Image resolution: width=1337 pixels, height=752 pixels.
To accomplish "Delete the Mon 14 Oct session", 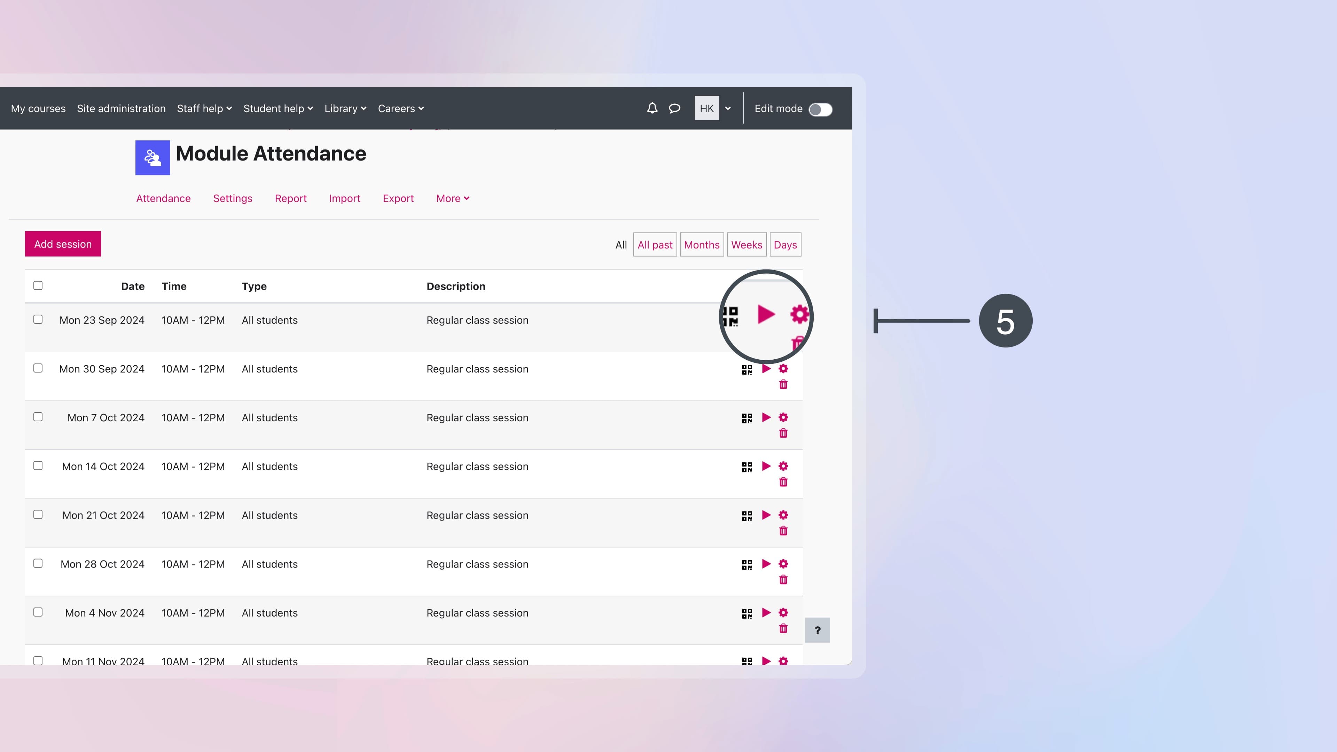I will [783, 481].
